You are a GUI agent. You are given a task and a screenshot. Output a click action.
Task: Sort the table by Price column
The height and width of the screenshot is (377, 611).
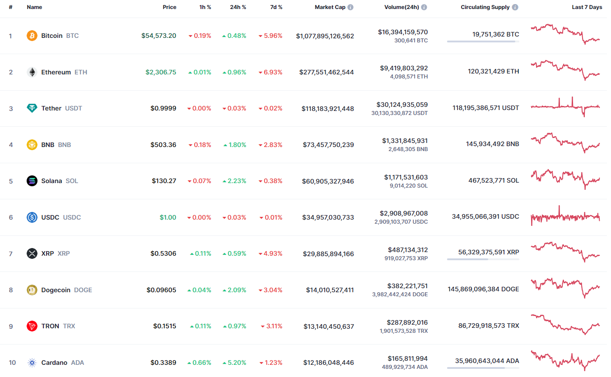pos(169,7)
